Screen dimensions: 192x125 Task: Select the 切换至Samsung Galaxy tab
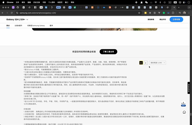36,26
